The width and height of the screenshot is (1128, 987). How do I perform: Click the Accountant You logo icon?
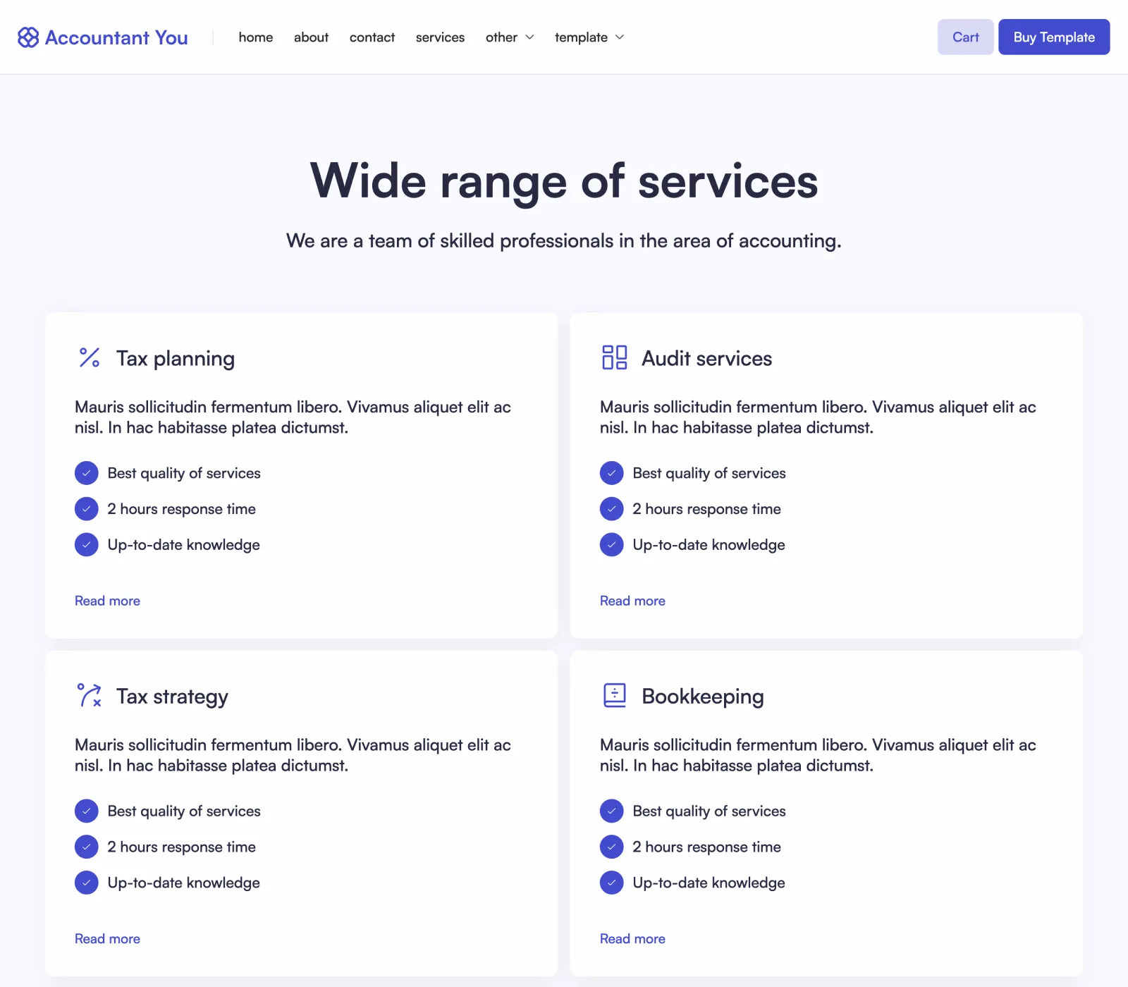tap(28, 37)
